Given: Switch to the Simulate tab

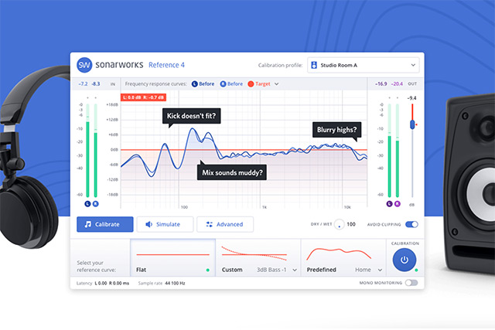Looking at the screenshot, I should 165,224.
